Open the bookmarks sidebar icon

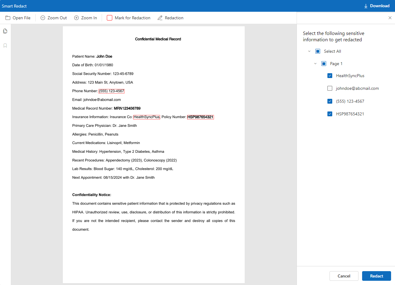(x=5, y=45)
